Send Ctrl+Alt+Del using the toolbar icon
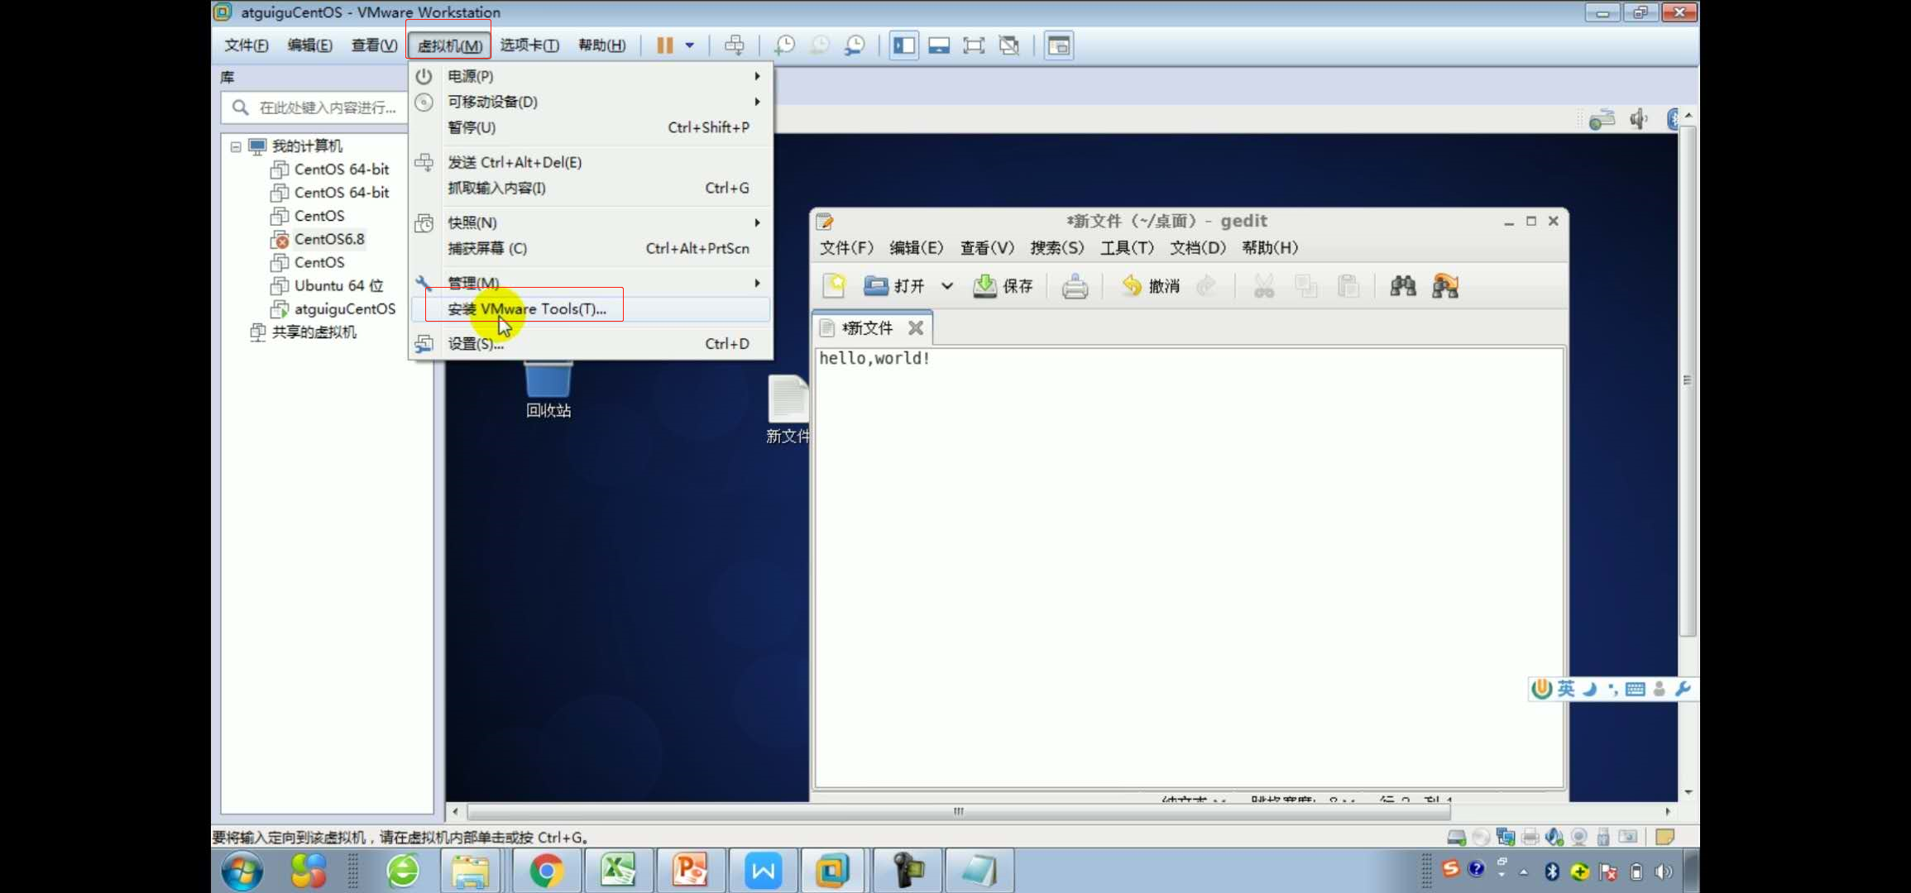Screen dimensions: 1911x893 (x=735, y=45)
